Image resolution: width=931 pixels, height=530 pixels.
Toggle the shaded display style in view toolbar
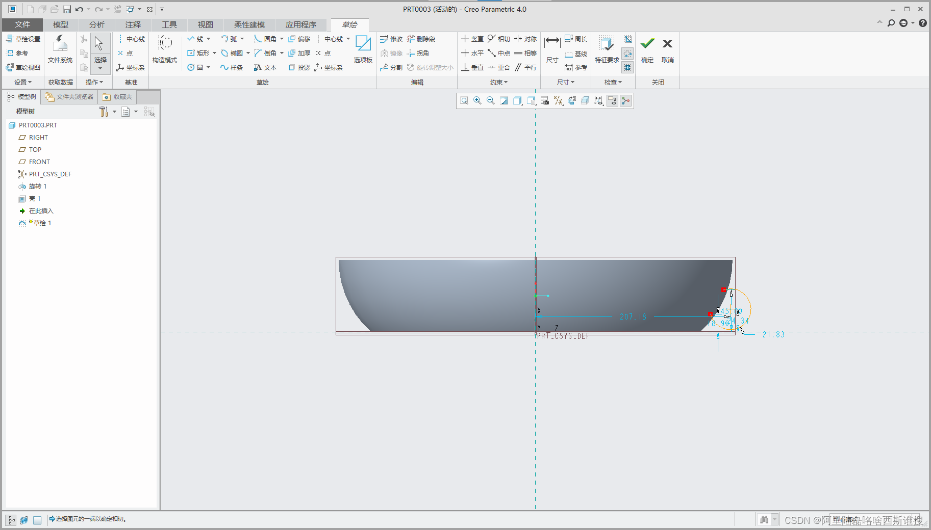tap(517, 101)
